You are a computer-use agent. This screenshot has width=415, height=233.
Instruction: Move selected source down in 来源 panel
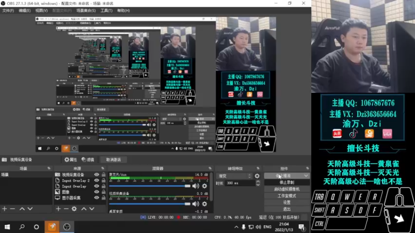(92, 209)
